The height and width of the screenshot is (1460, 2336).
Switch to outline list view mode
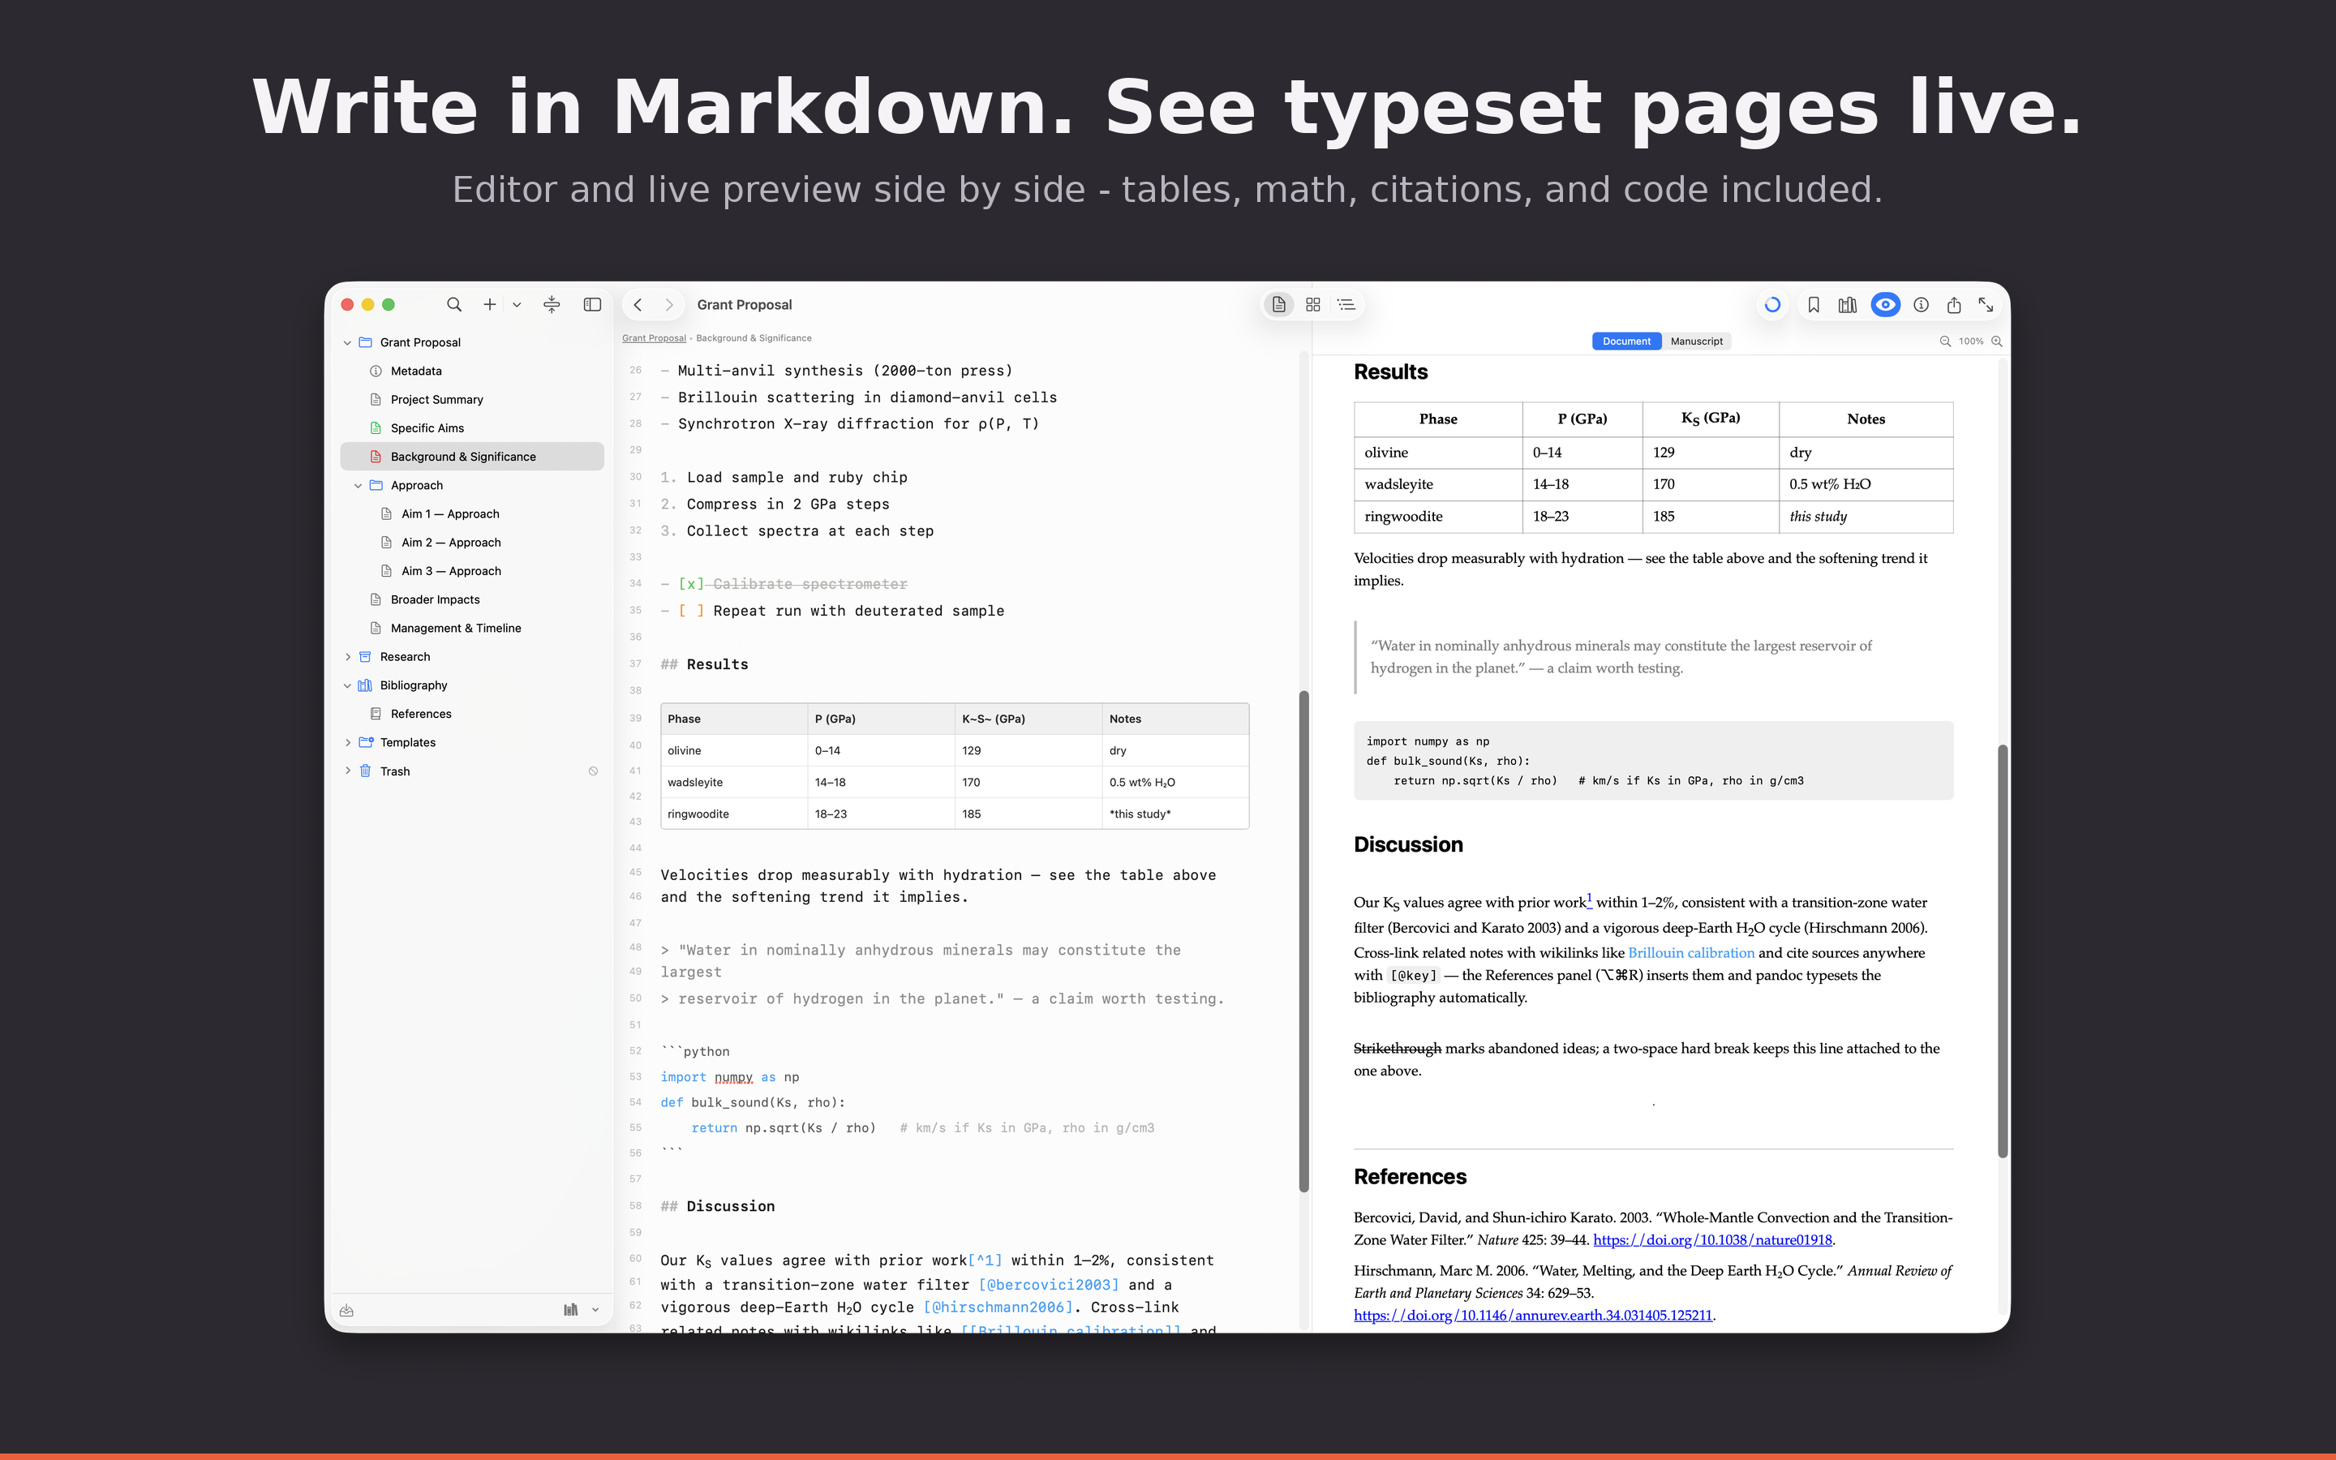1346,304
